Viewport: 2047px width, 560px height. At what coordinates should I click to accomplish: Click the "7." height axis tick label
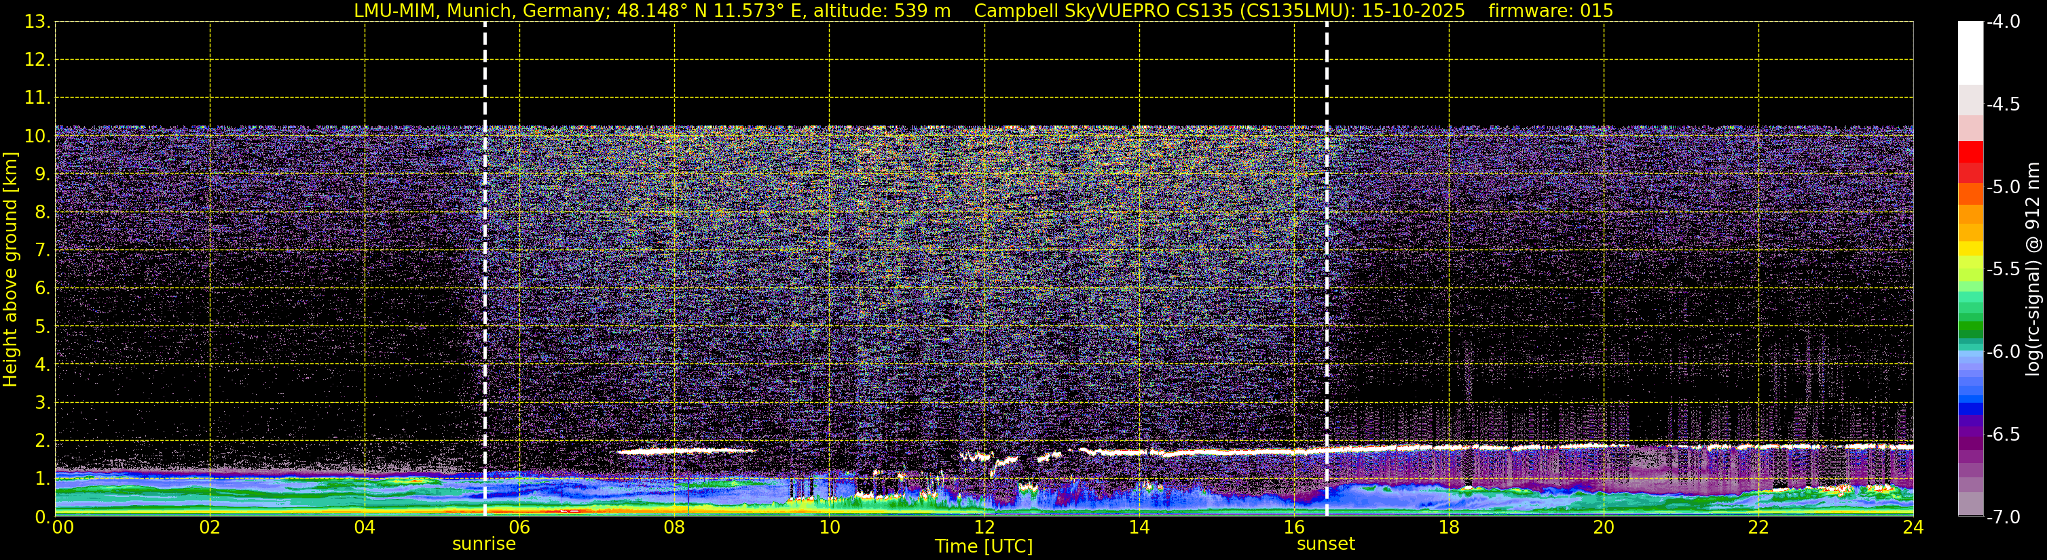(42, 251)
